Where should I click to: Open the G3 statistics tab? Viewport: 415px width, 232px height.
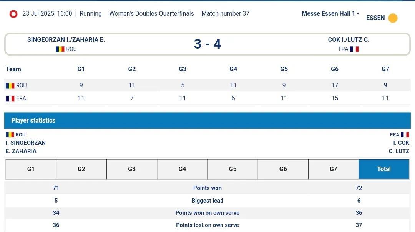[132, 169]
